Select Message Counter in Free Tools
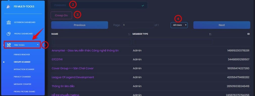The height and width of the screenshot is (96, 255). 22,84
